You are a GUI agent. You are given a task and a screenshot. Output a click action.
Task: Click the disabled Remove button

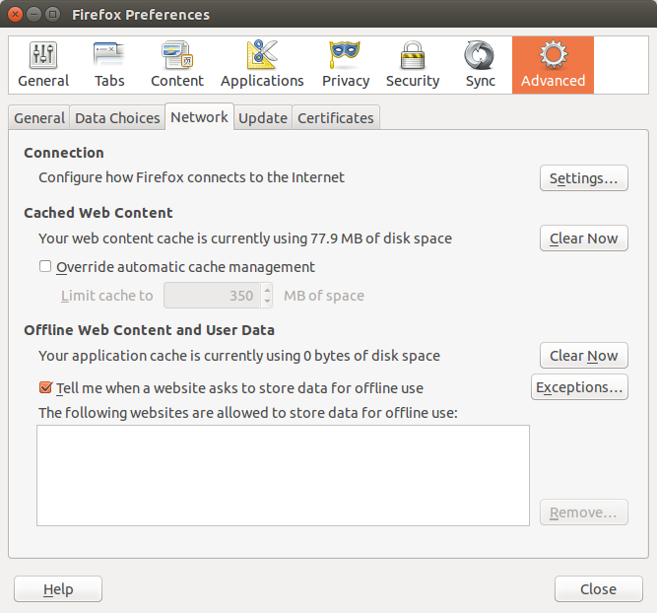tap(584, 511)
